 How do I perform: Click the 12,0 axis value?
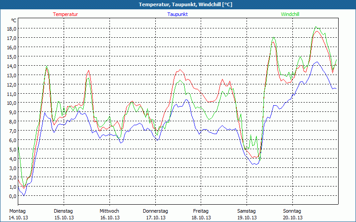coord(12,84)
